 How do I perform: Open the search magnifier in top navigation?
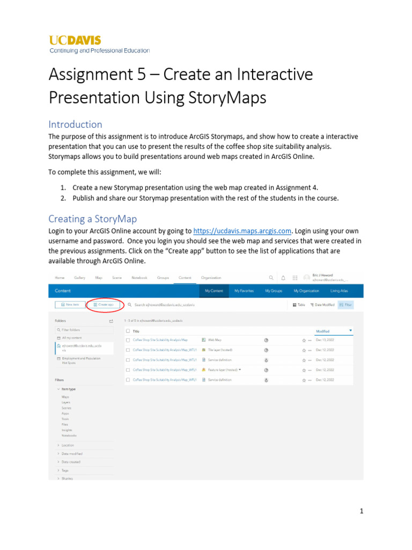click(x=271, y=278)
